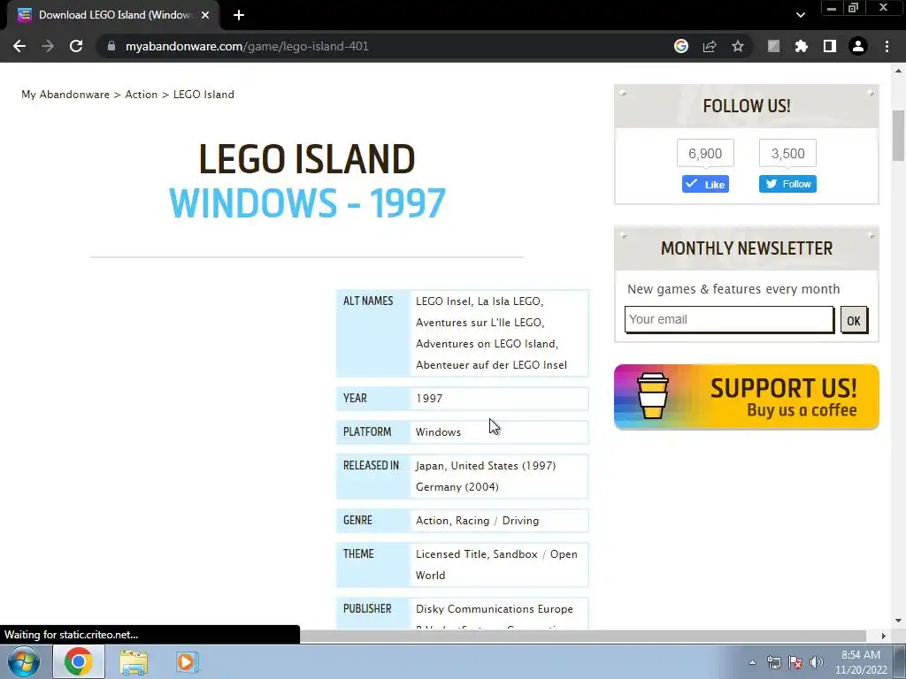The height and width of the screenshot is (679, 906).
Task: Select the Download LEGO Island tab
Action: (x=114, y=15)
